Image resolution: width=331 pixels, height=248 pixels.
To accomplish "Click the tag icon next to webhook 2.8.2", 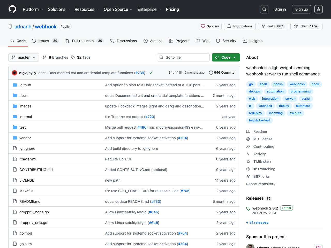I will [248, 208].
